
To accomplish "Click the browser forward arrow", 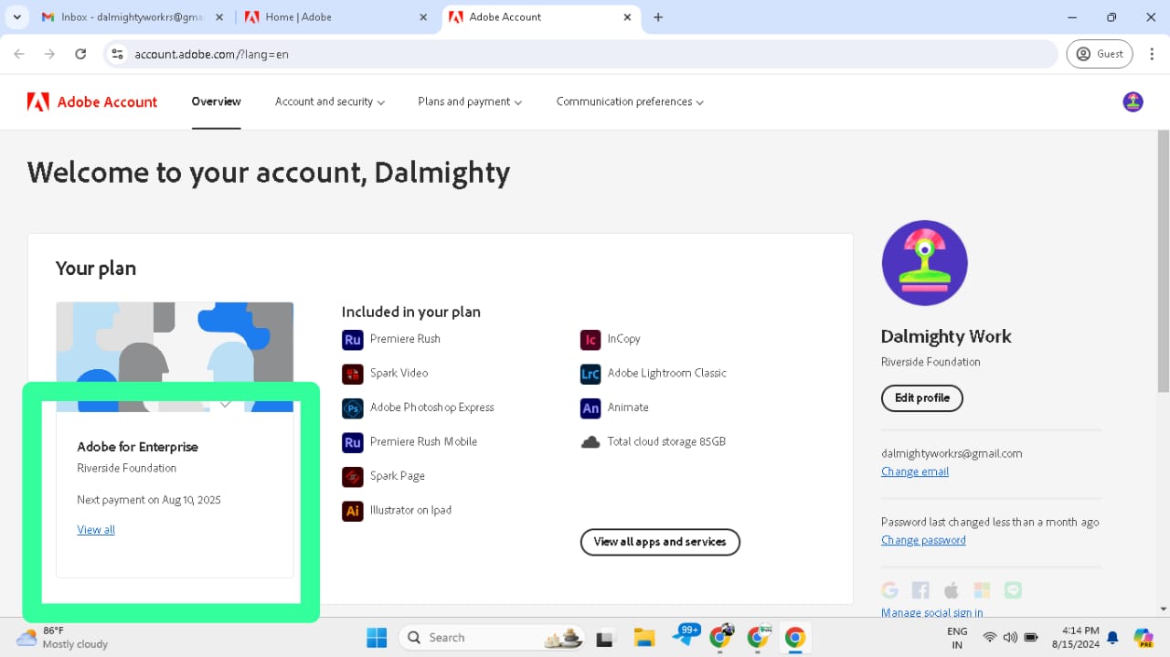I will pyautogui.click(x=49, y=54).
